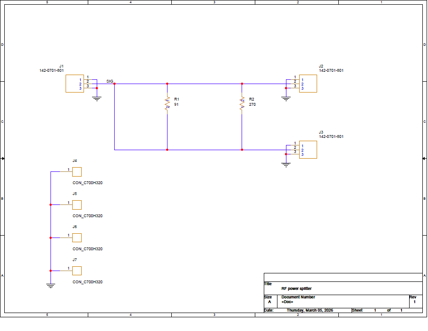Select the J6 connector square
Screen dimensions: 428x331
pyautogui.click(x=77, y=238)
